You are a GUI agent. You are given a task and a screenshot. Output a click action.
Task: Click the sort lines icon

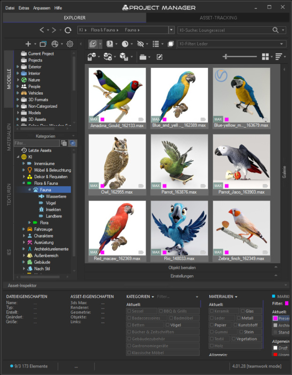pyautogui.click(x=278, y=57)
